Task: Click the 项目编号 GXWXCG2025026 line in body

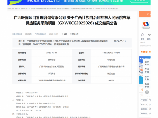Action: coord(25,93)
